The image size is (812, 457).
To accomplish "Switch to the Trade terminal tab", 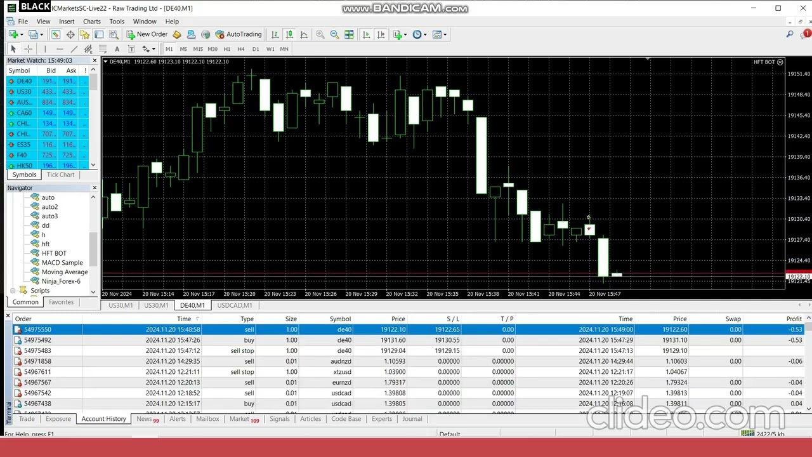I will point(27,419).
